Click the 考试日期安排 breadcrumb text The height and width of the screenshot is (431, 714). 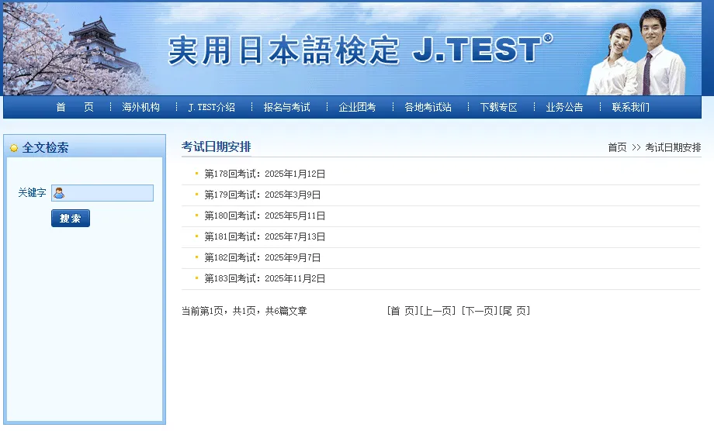673,148
